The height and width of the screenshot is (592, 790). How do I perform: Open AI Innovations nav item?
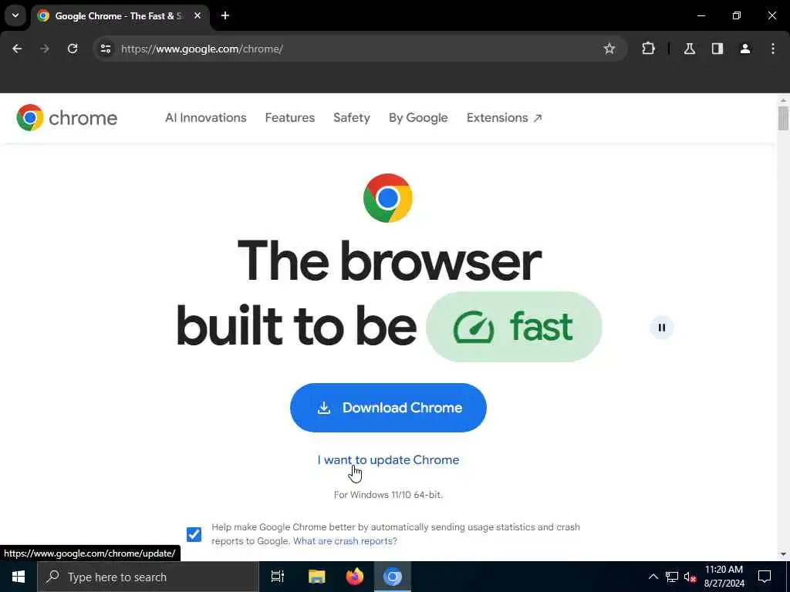click(206, 118)
